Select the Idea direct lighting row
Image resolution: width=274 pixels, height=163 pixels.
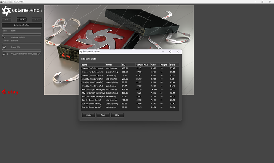tap(130, 83)
